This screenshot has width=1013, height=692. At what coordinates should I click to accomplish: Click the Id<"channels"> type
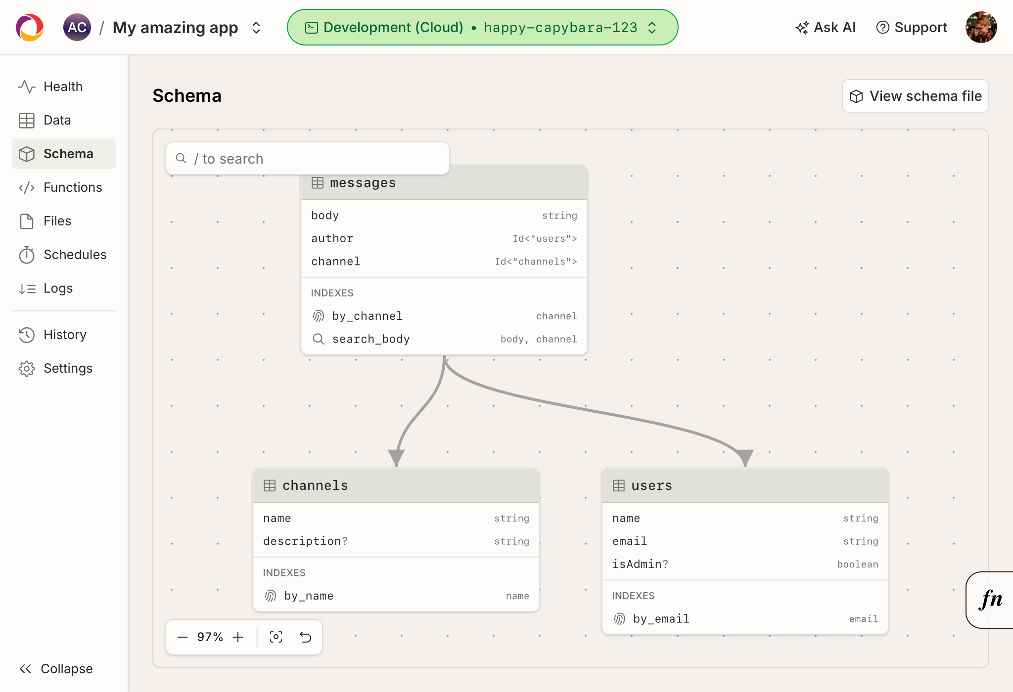[x=536, y=261]
